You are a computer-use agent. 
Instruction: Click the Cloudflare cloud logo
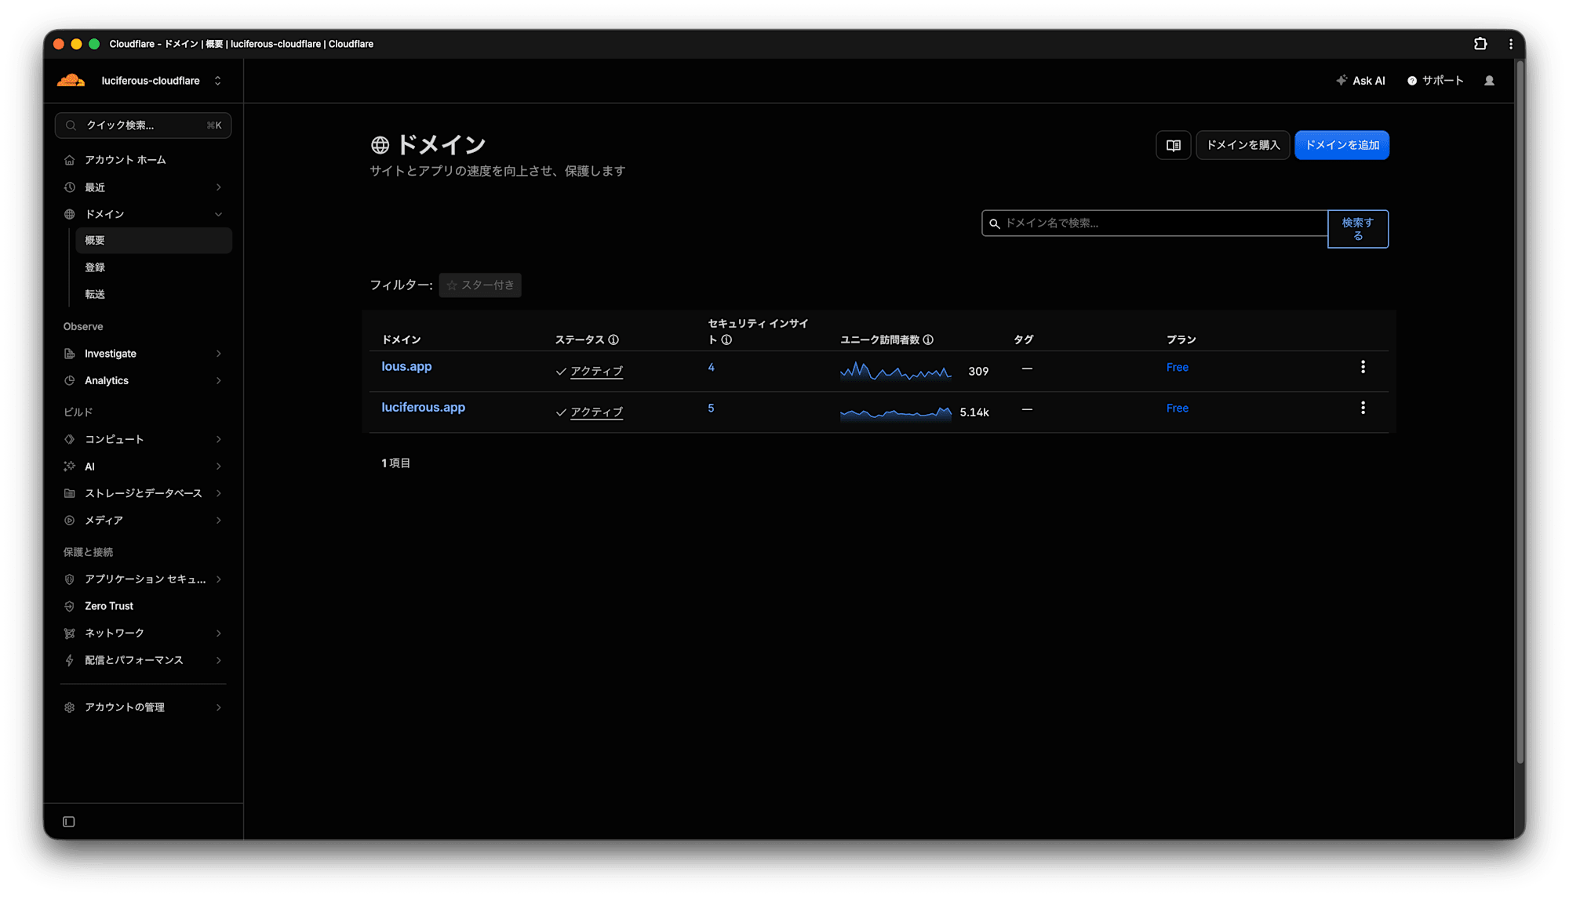click(x=71, y=81)
